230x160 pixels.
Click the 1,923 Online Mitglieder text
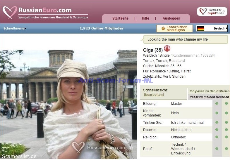(102, 28)
